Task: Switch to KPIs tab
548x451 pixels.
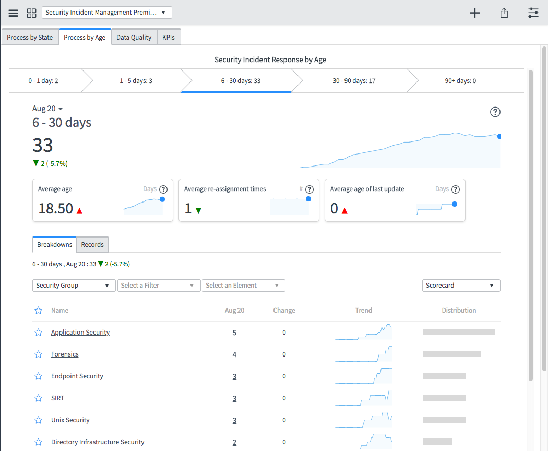Action: pos(169,38)
